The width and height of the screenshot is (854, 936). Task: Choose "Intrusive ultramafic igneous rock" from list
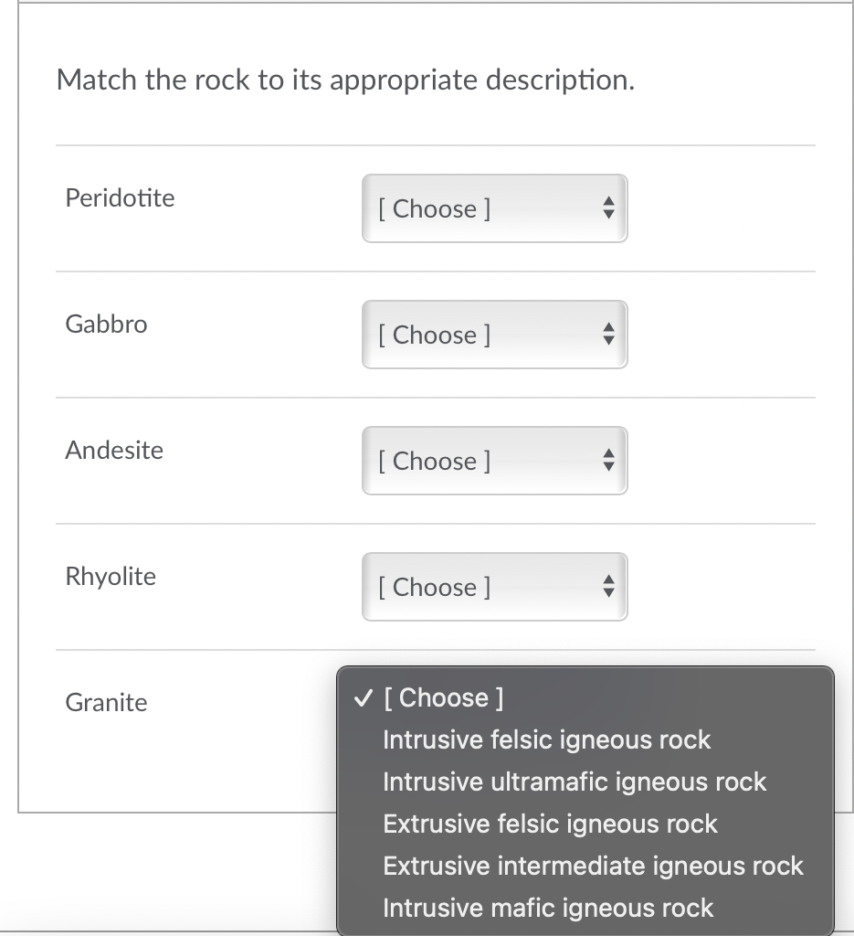click(575, 782)
